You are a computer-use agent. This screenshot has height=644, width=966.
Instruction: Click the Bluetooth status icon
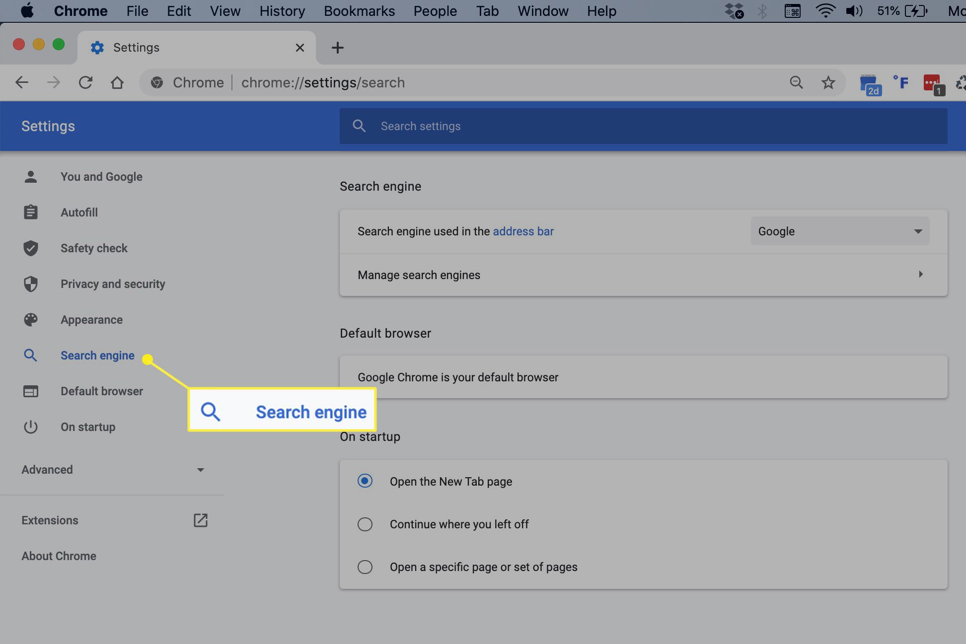[762, 11]
